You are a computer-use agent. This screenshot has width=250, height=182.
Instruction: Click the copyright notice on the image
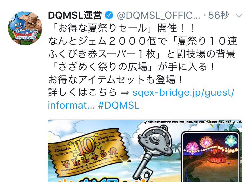pyautogui.click(x=193, y=122)
